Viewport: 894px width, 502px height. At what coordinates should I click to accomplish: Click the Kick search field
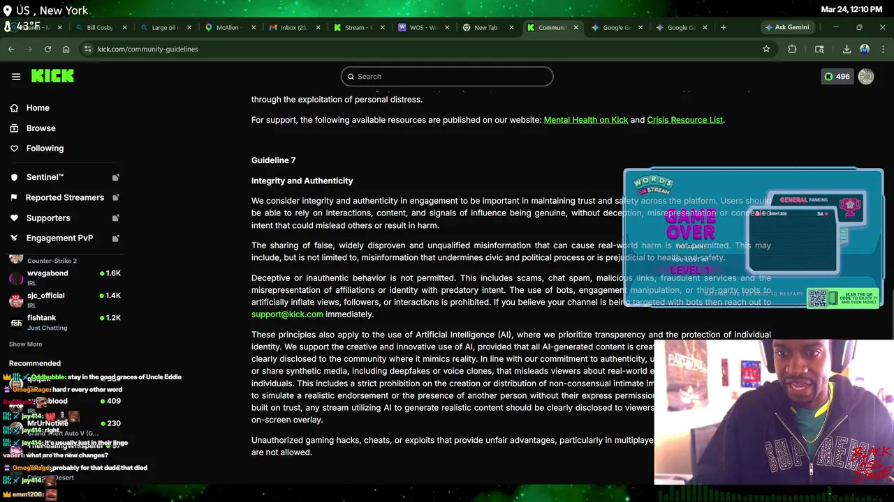tap(447, 77)
